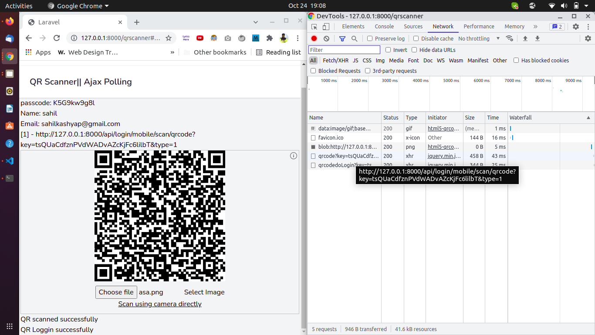Select checkbox for favicon.ico request row
595x335 pixels.
coord(313,138)
